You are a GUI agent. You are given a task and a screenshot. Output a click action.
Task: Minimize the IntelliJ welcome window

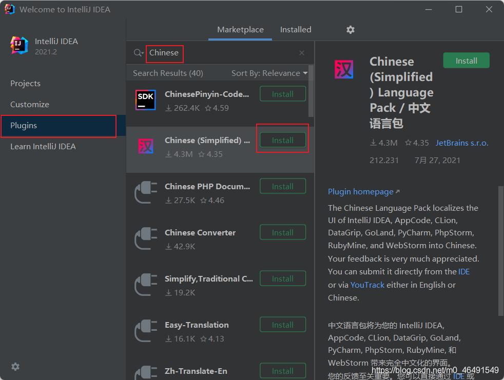428,9
